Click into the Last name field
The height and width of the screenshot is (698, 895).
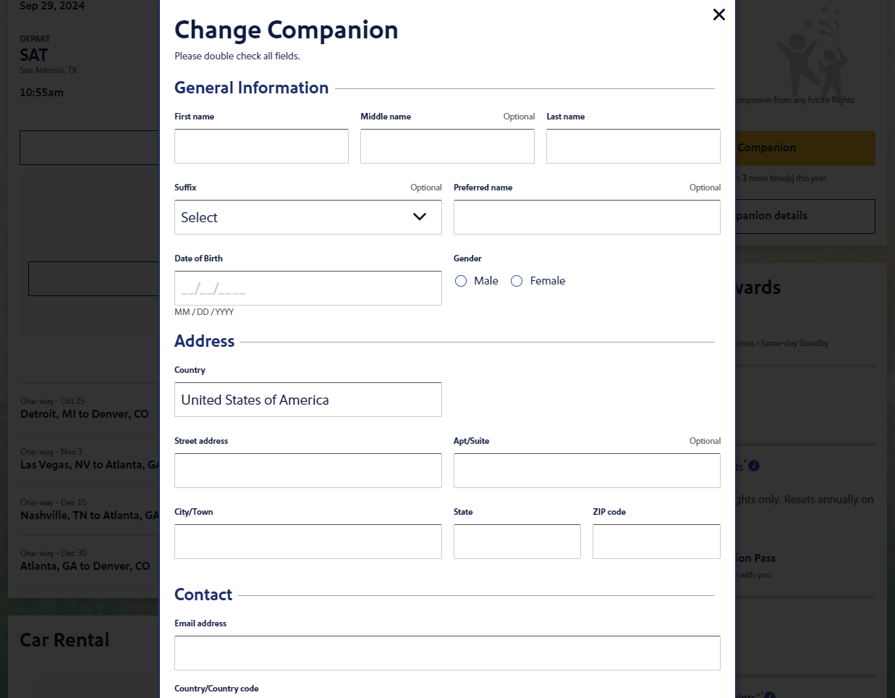(633, 146)
